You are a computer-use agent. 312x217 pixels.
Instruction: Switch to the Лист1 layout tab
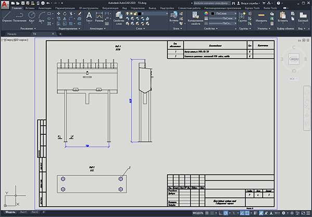[23, 212]
